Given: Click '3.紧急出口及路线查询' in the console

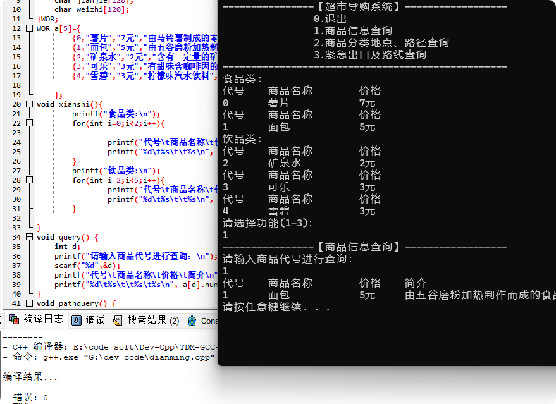Looking at the screenshot, I should [x=370, y=54].
